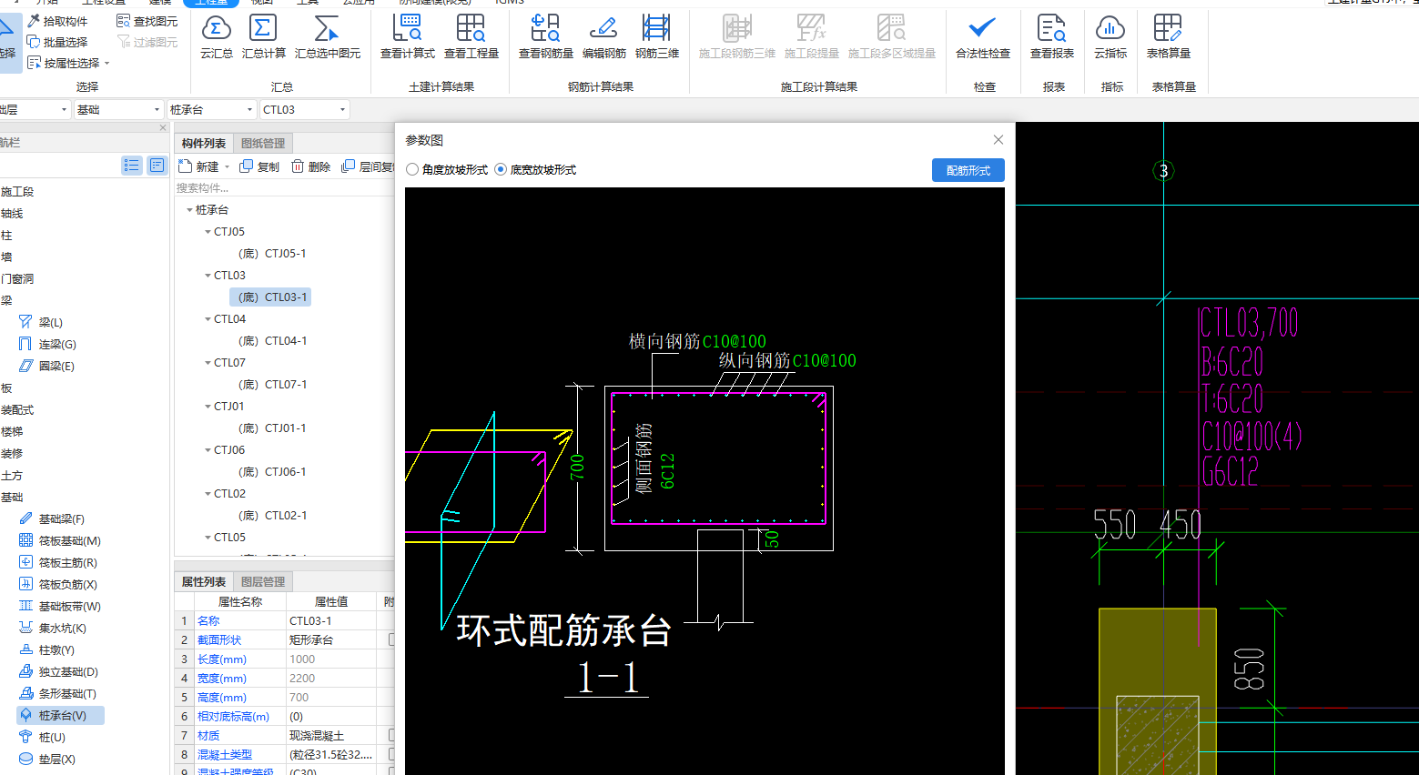Tick the checkbox in the 材质 row
Image resolution: width=1419 pixels, height=775 pixels.
(391, 735)
